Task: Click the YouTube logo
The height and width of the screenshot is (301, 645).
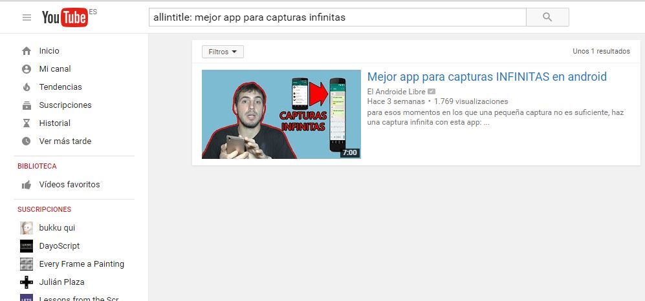Action: [x=65, y=17]
